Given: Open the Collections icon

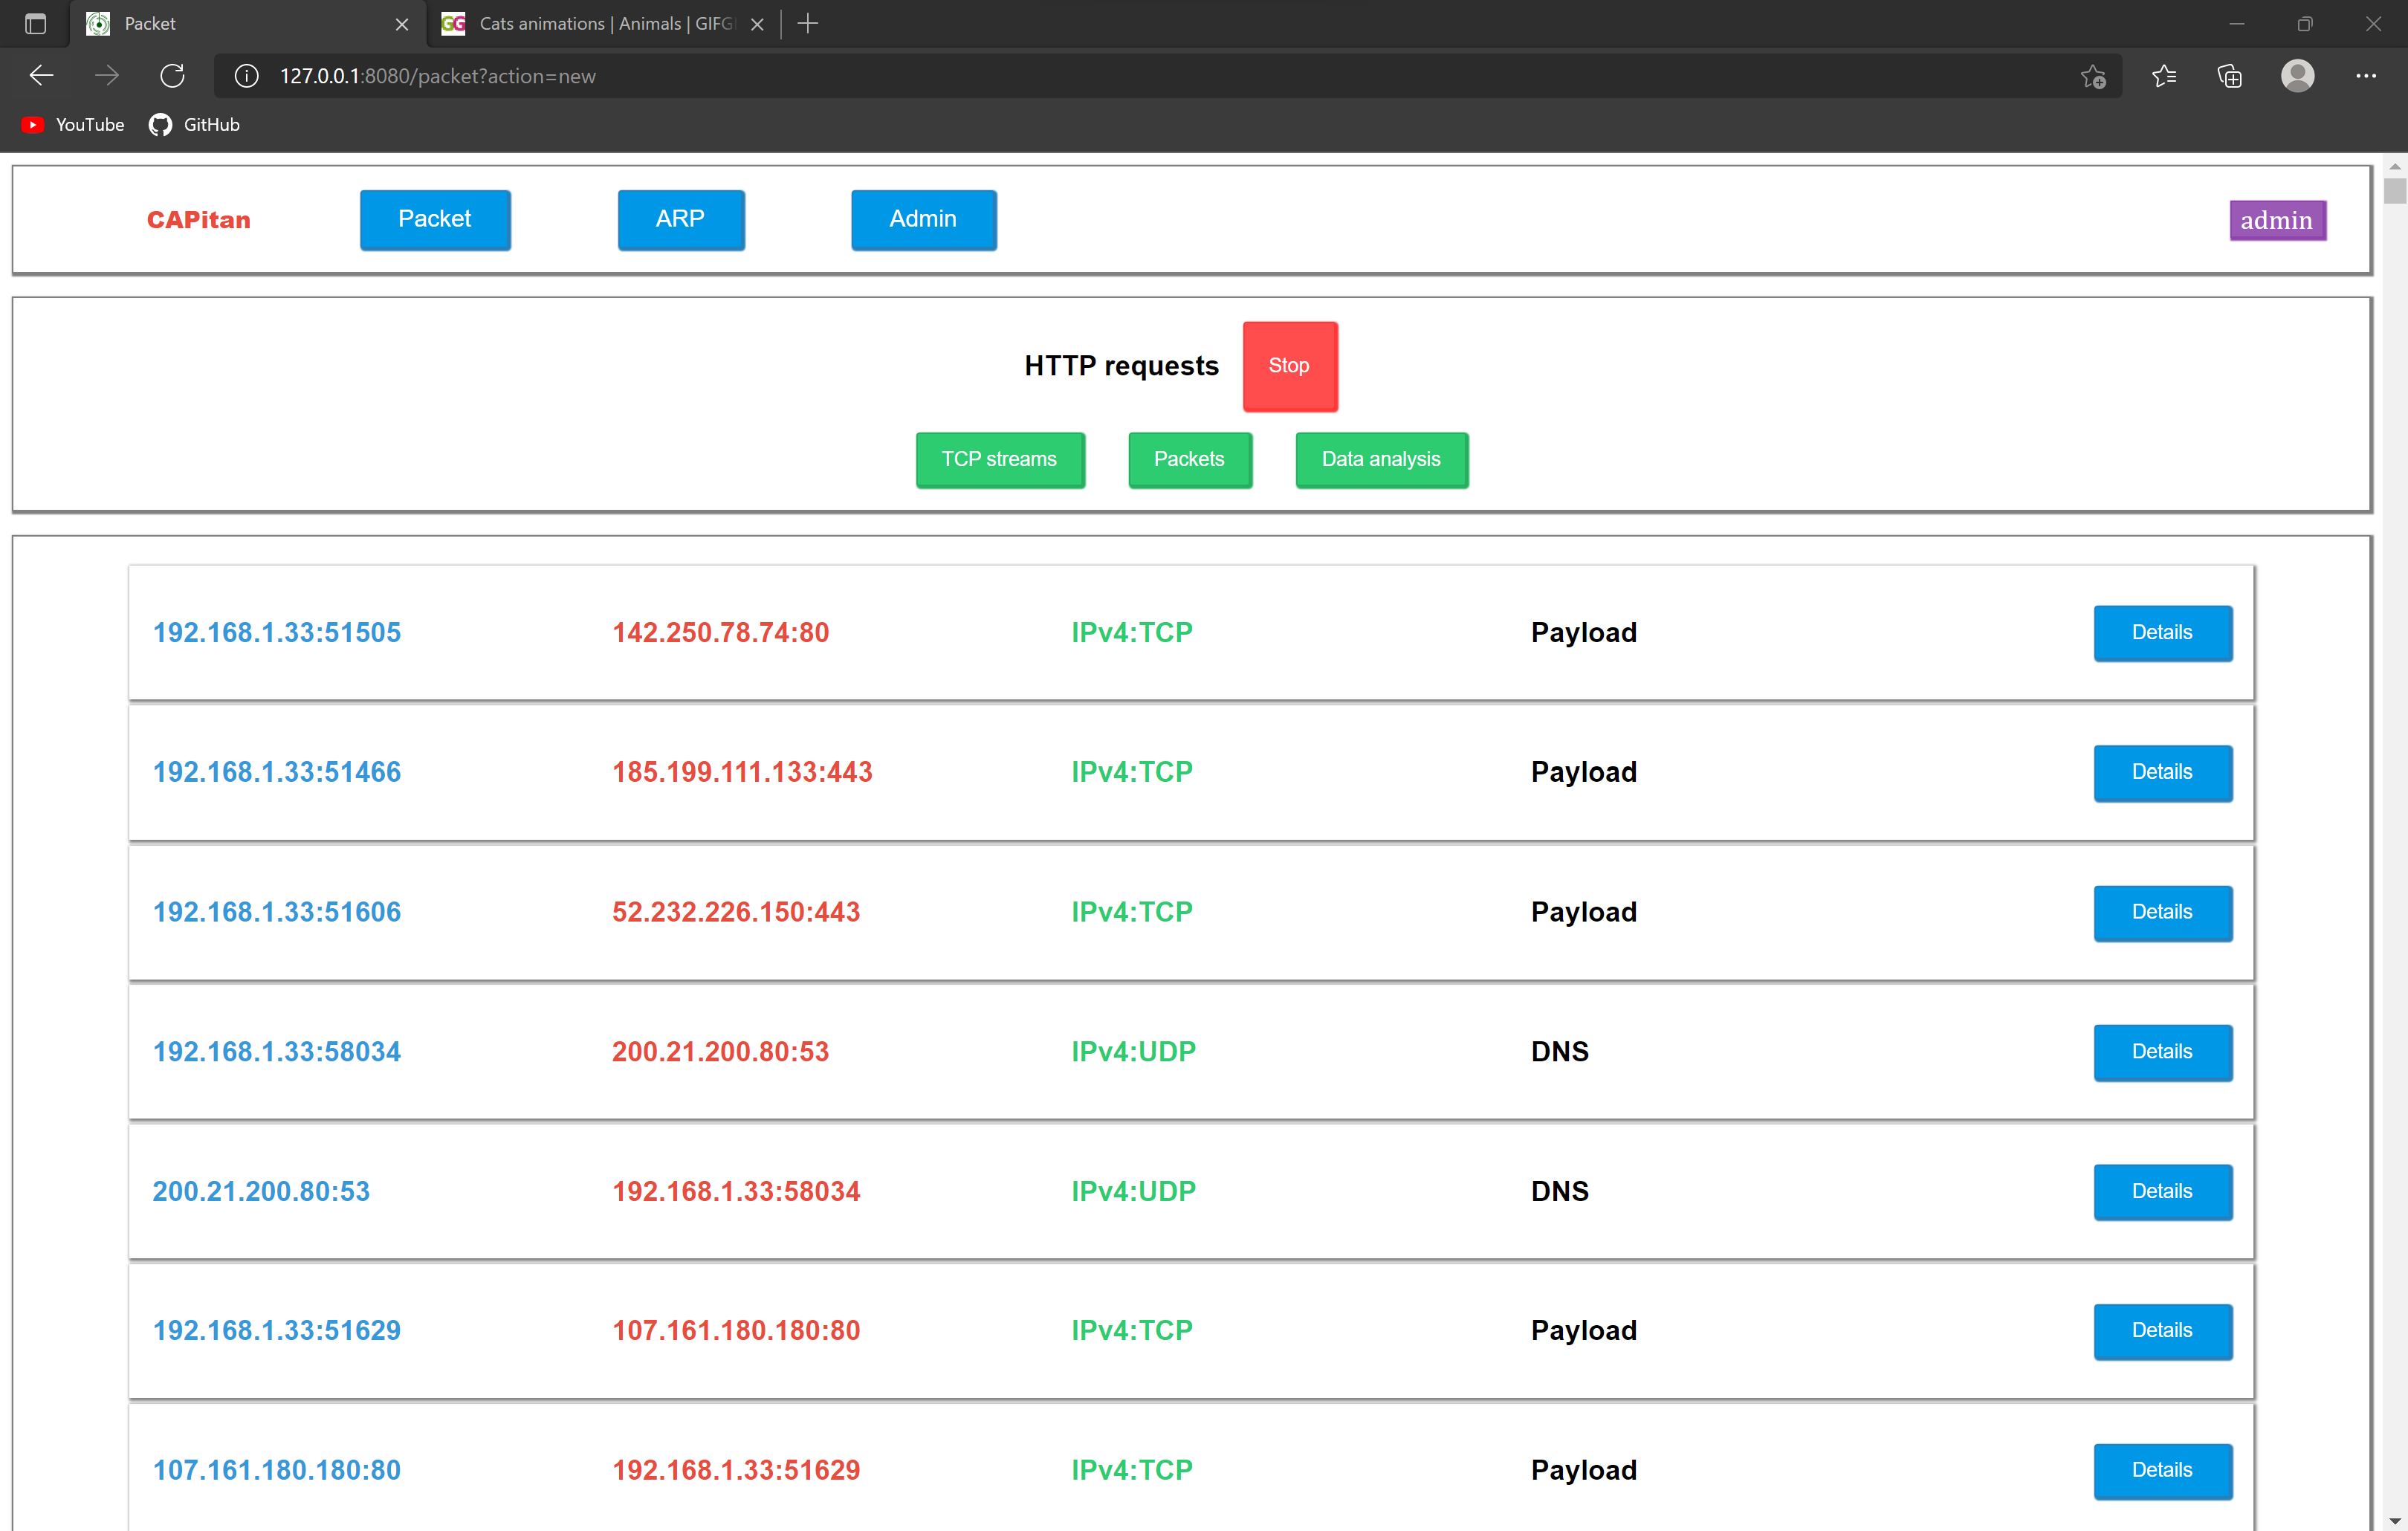Looking at the screenshot, I should pos(2229,76).
